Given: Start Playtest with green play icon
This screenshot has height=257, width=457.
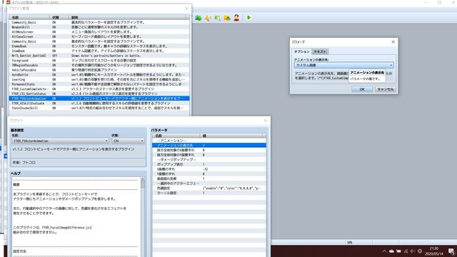Looking at the screenshot, I should (x=249, y=18).
